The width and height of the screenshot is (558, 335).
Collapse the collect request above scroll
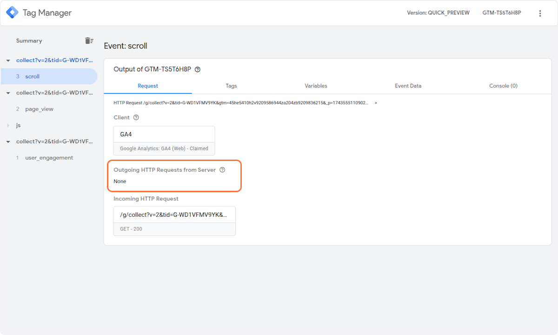tap(8, 60)
